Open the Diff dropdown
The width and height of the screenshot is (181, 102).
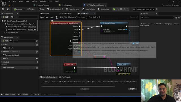point(31,9)
